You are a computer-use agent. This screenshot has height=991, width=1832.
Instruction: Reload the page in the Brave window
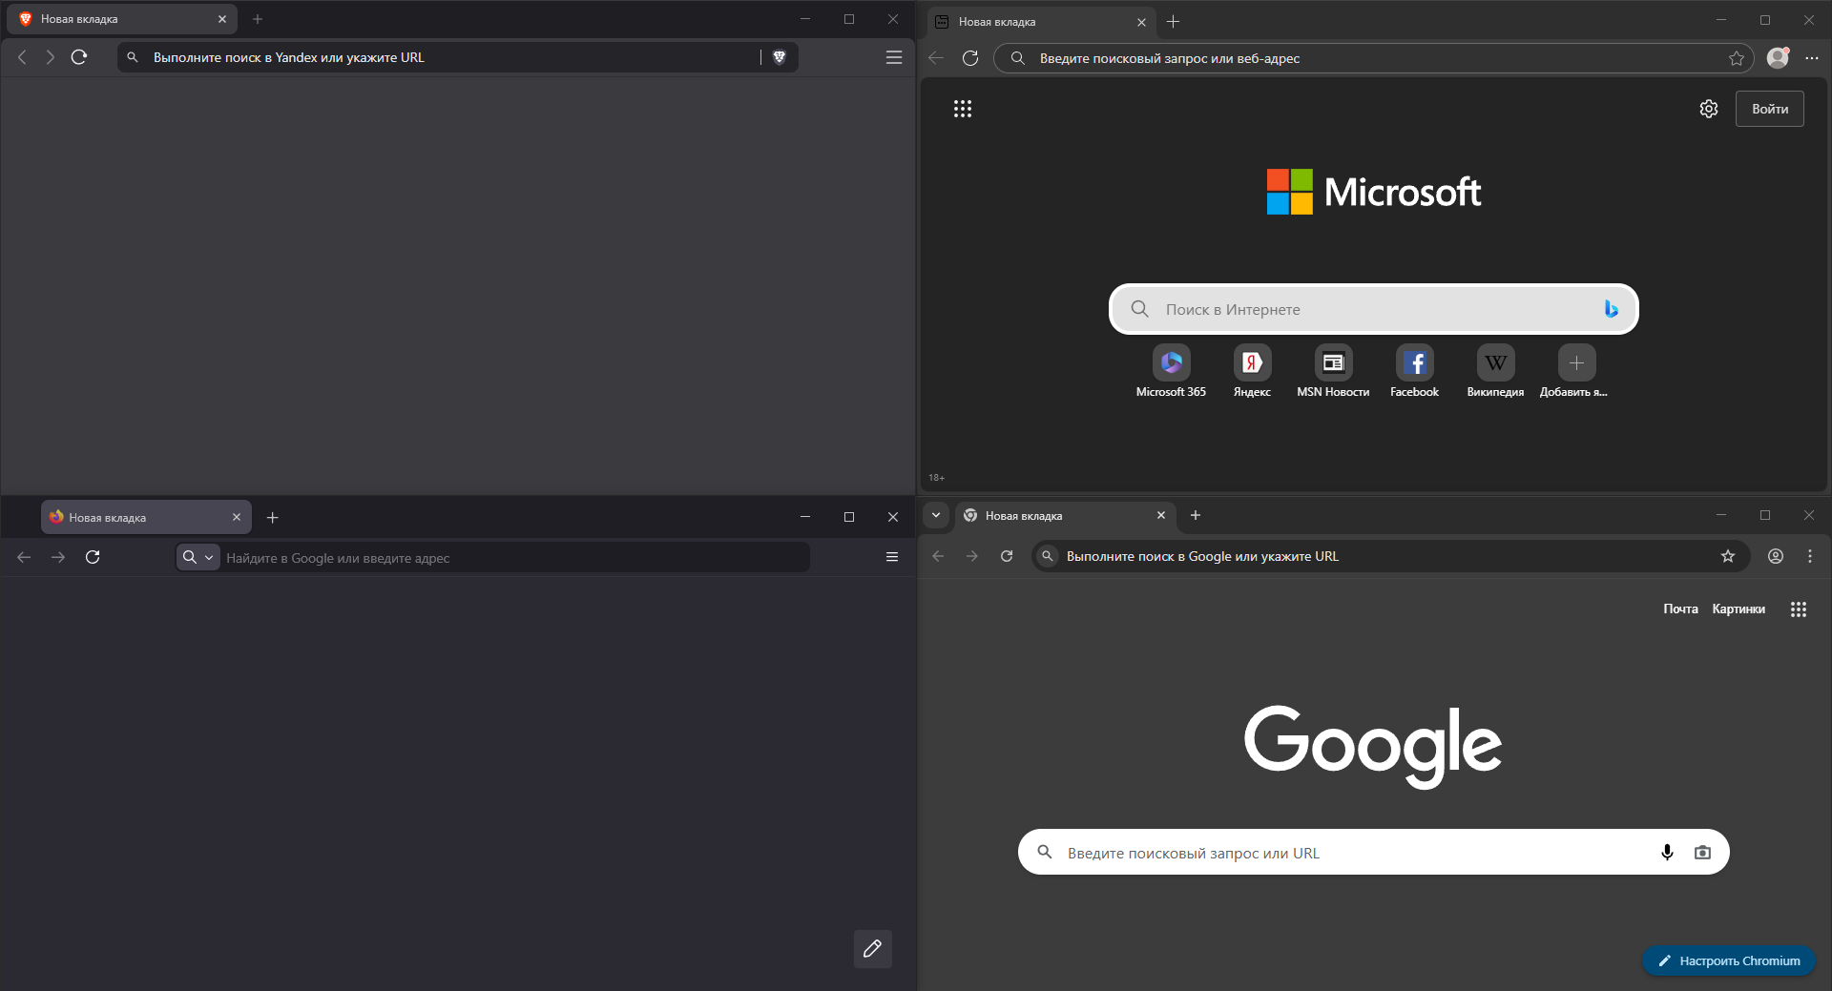point(79,57)
